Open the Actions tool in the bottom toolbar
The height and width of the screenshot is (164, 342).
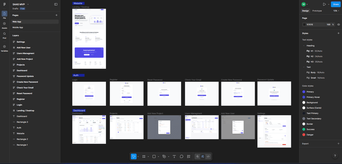pyautogui.click(x=189, y=156)
